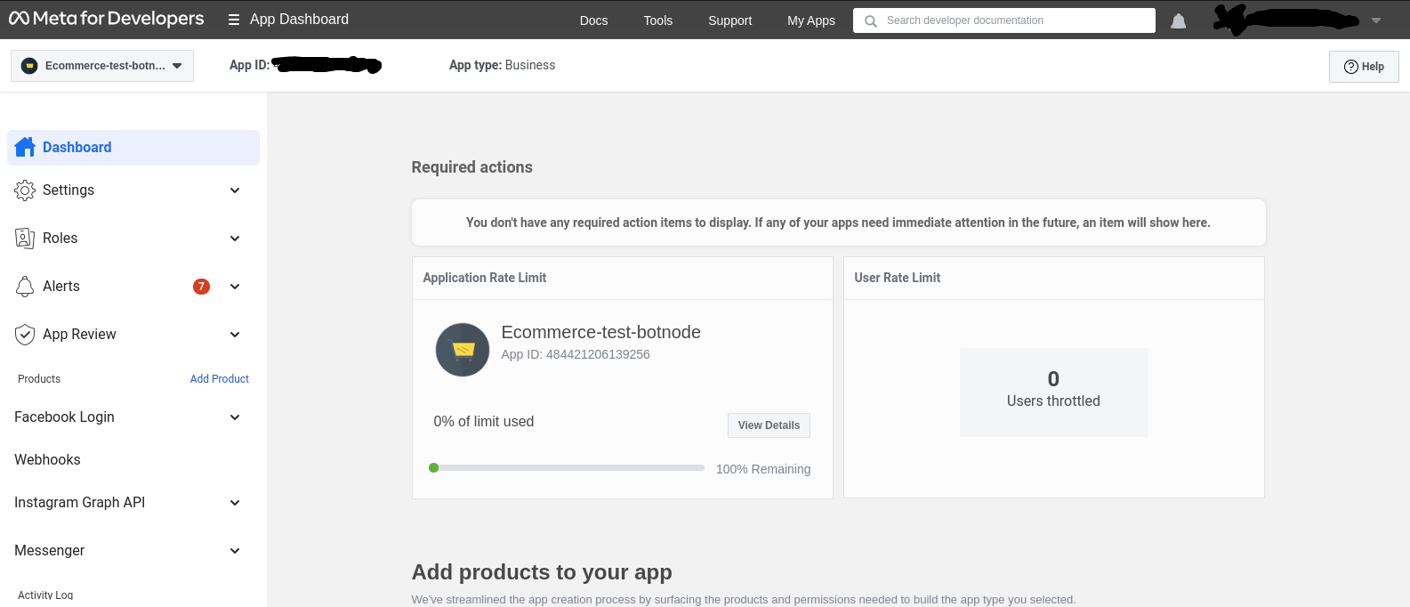Click the notifications bell icon
1410x607 pixels.
click(1178, 20)
